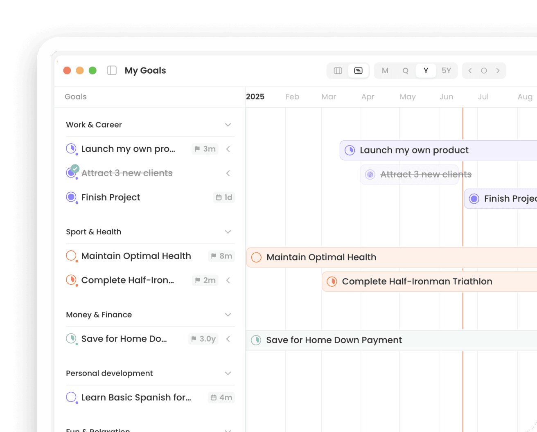Click the timeline bar icon of Complete Half-Ironman Triathlon
This screenshot has width=537, height=432.
pos(332,281)
